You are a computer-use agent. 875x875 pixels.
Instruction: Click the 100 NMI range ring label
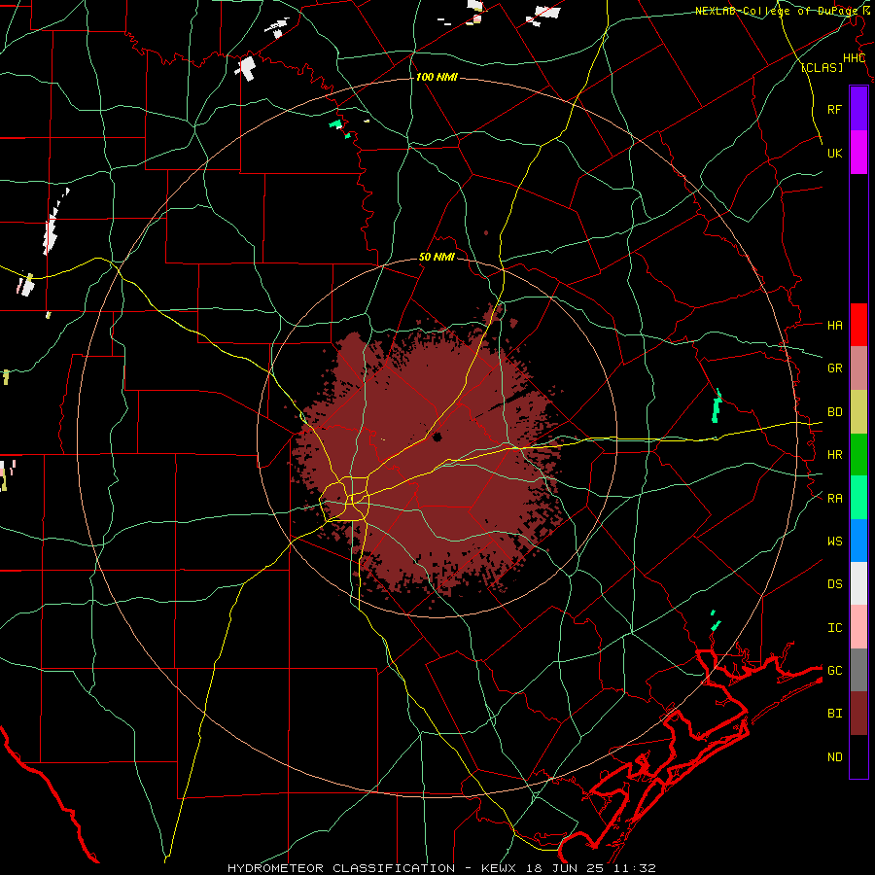pyautogui.click(x=437, y=77)
